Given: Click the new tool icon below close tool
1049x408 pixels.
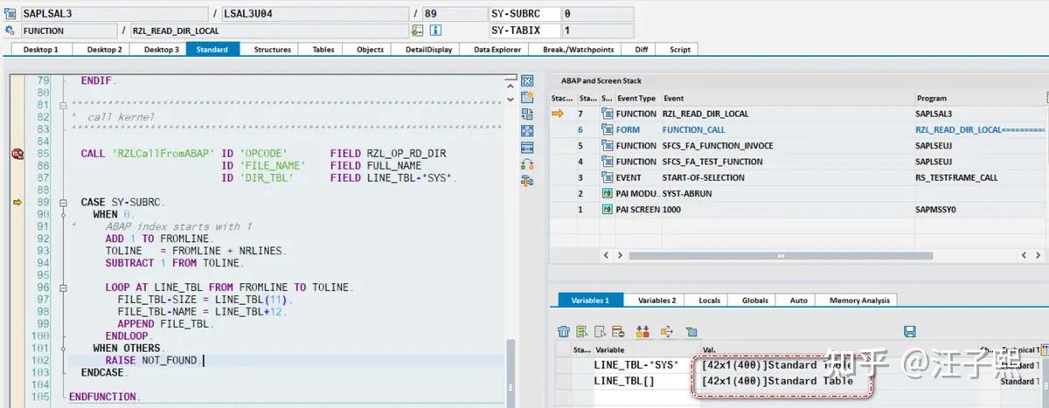Looking at the screenshot, I should tap(527, 97).
